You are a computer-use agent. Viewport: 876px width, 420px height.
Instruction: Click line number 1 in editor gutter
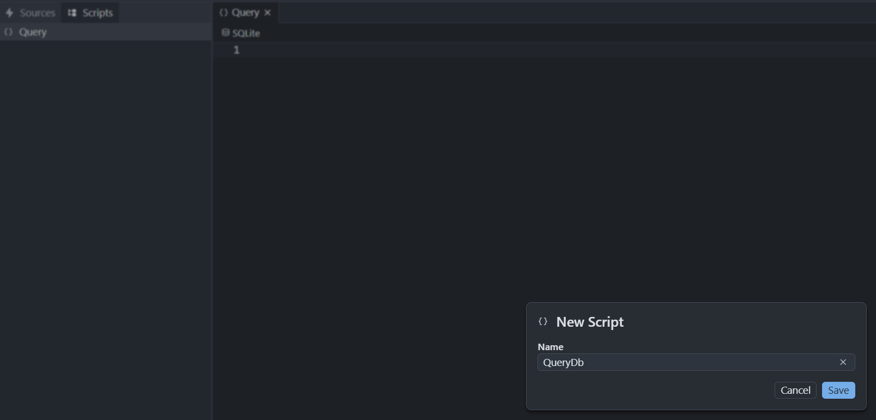pyautogui.click(x=237, y=50)
